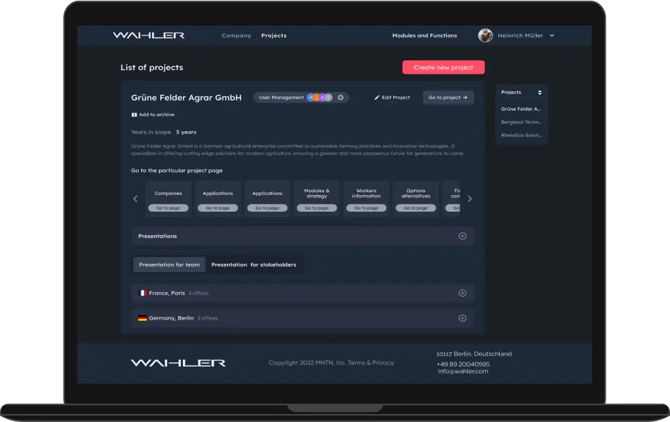Click the France flag icon
This screenshot has height=422, width=670.
(x=143, y=293)
